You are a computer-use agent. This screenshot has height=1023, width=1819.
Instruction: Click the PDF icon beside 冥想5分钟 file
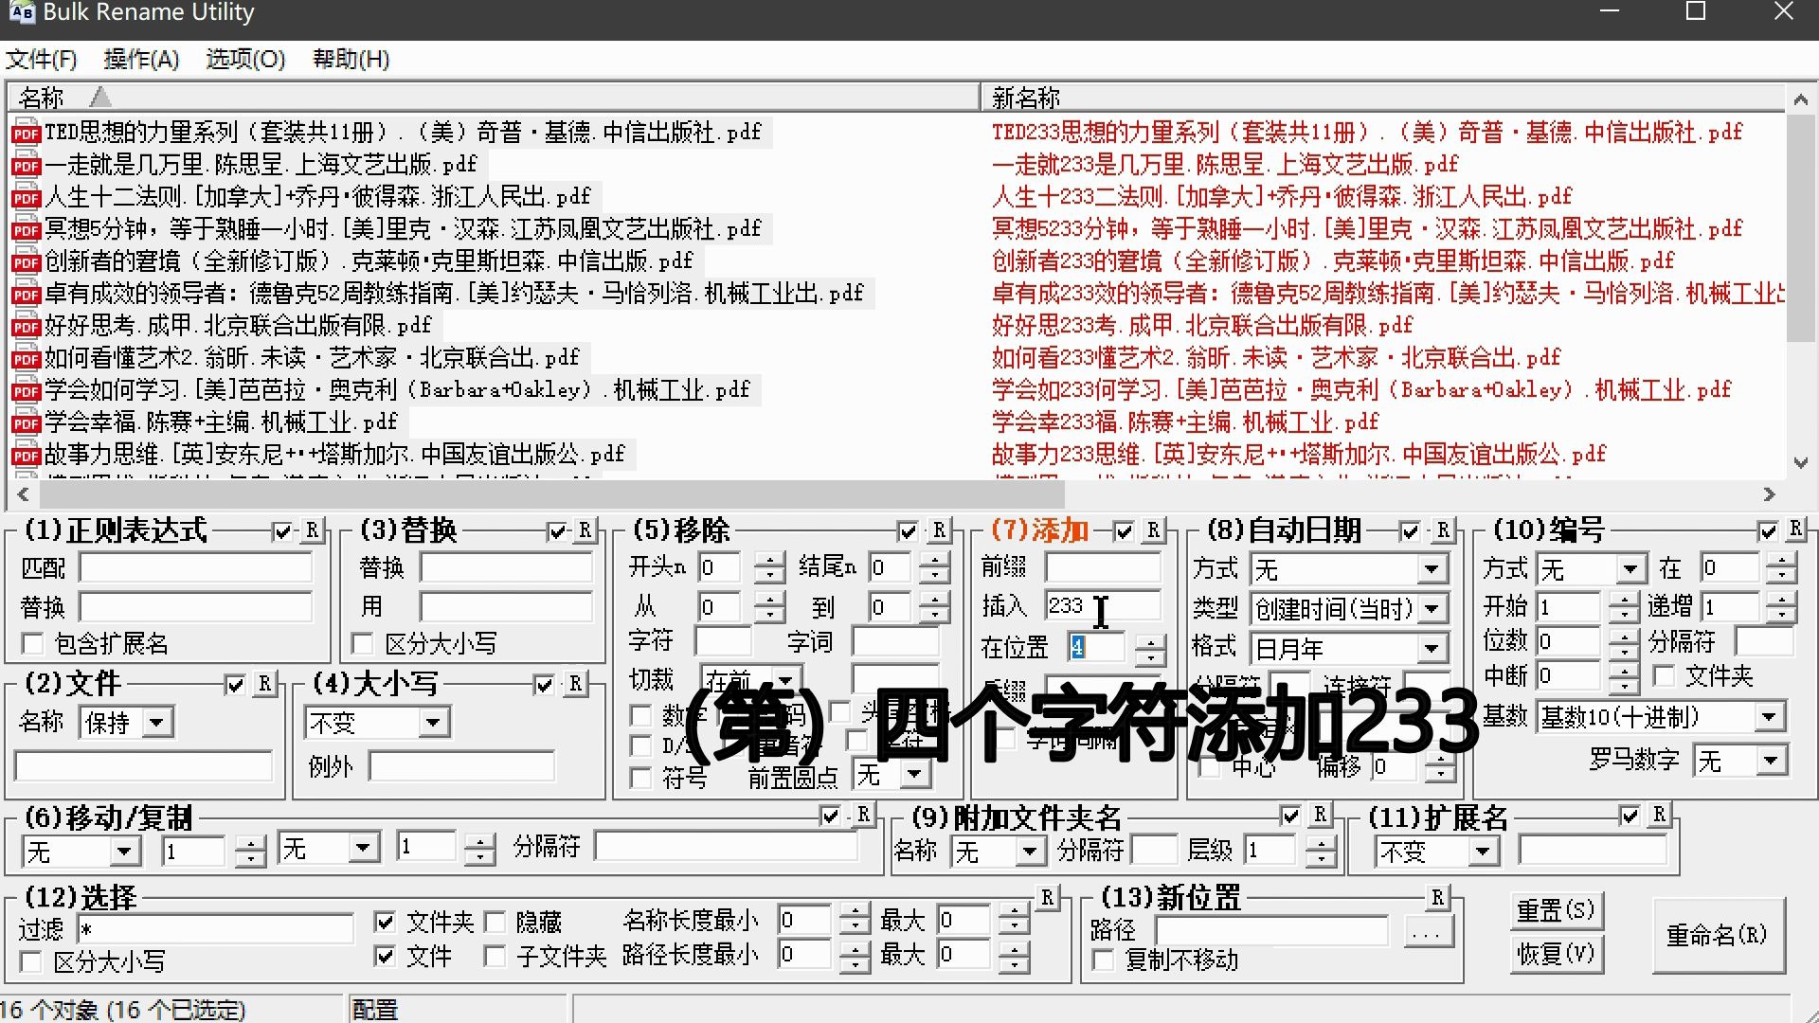tap(25, 228)
